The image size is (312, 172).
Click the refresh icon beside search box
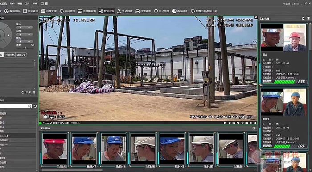point(35,106)
